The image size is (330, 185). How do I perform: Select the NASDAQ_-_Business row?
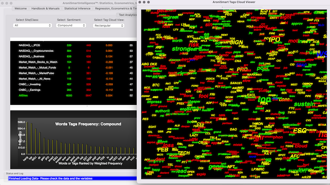(x=73, y=57)
